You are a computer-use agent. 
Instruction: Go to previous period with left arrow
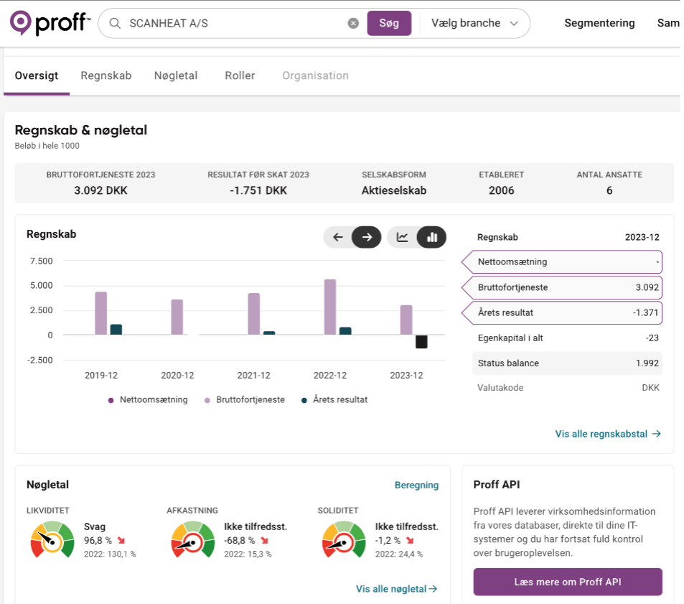pyautogui.click(x=338, y=237)
